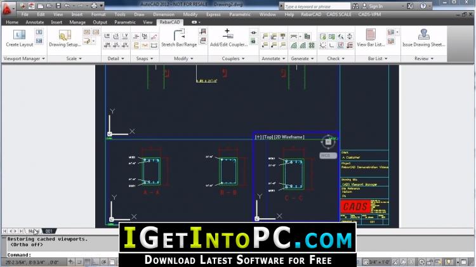Switch to the Model layout tab

[34, 231]
